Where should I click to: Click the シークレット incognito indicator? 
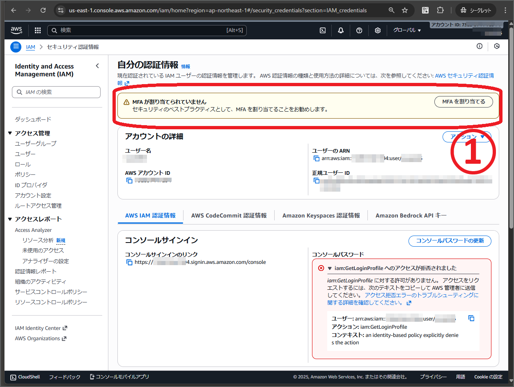pos(476,10)
